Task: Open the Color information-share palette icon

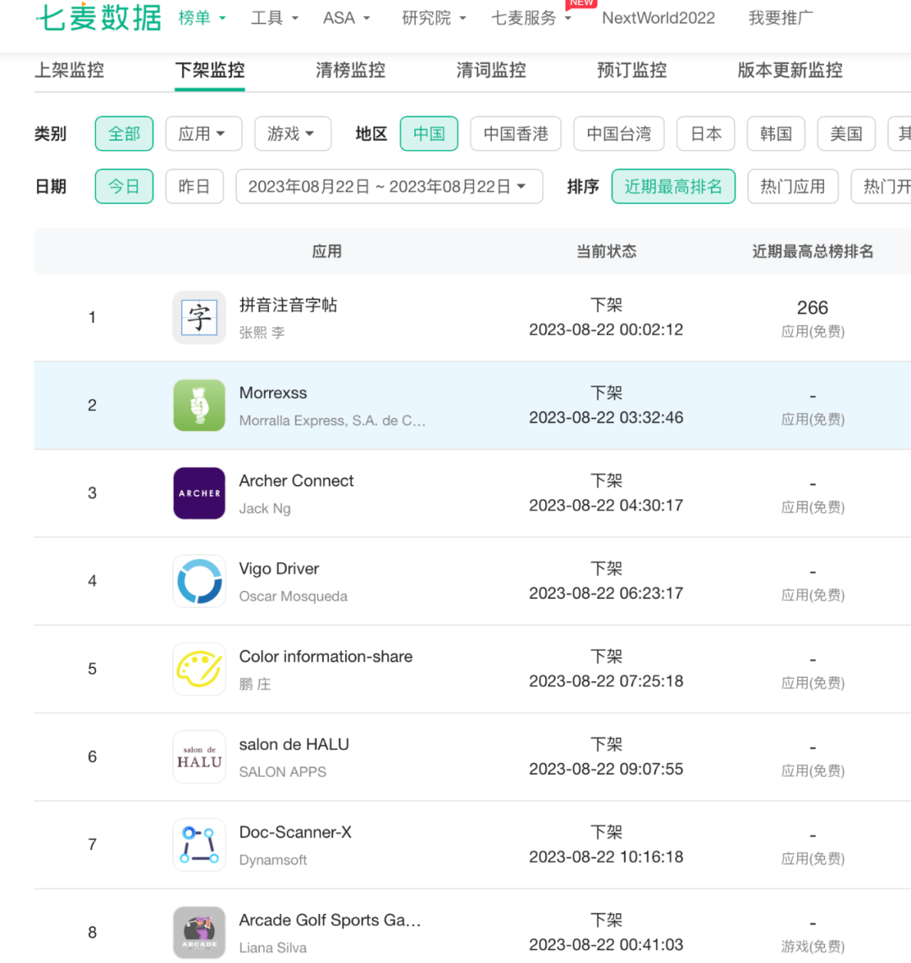Action: point(199,669)
